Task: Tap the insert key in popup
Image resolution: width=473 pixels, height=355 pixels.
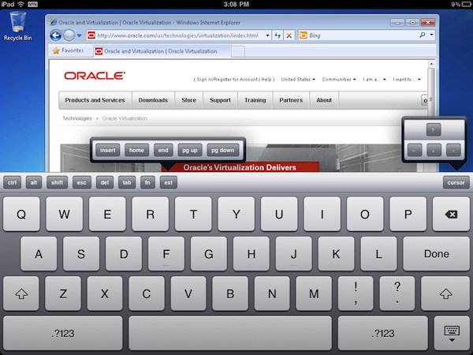Action: click(x=108, y=151)
